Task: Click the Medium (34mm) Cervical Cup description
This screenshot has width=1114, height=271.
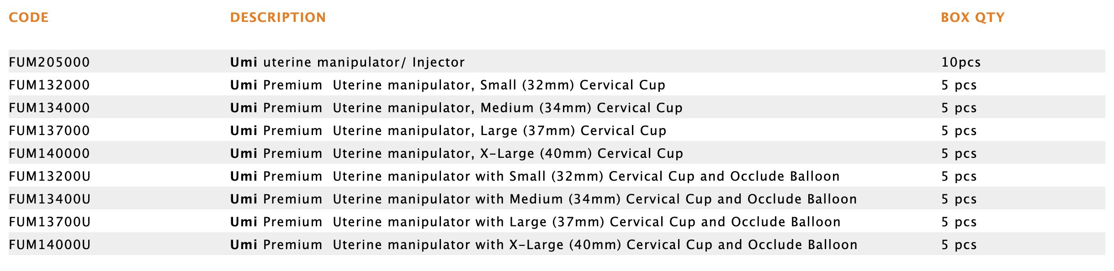Action: [x=456, y=108]
